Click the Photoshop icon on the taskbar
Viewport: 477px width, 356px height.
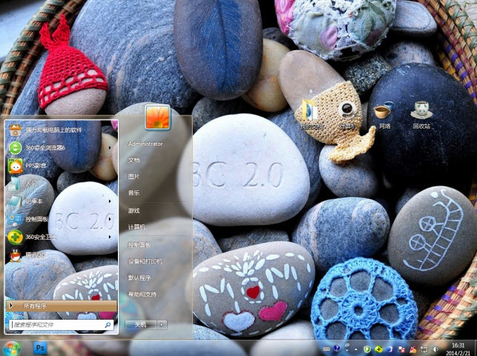click(40, 348)
